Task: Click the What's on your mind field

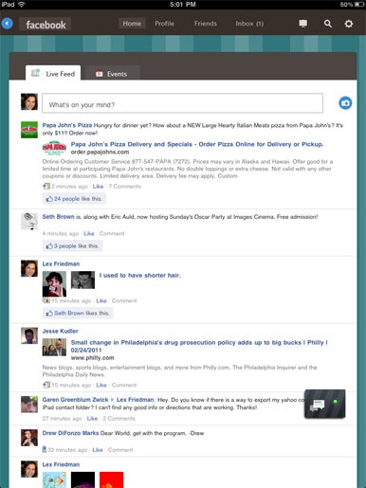Action: pos(182,103)
